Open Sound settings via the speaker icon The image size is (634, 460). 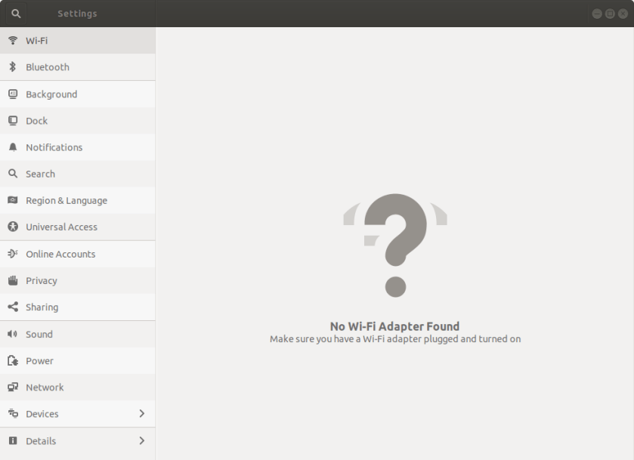pos(12,334)
